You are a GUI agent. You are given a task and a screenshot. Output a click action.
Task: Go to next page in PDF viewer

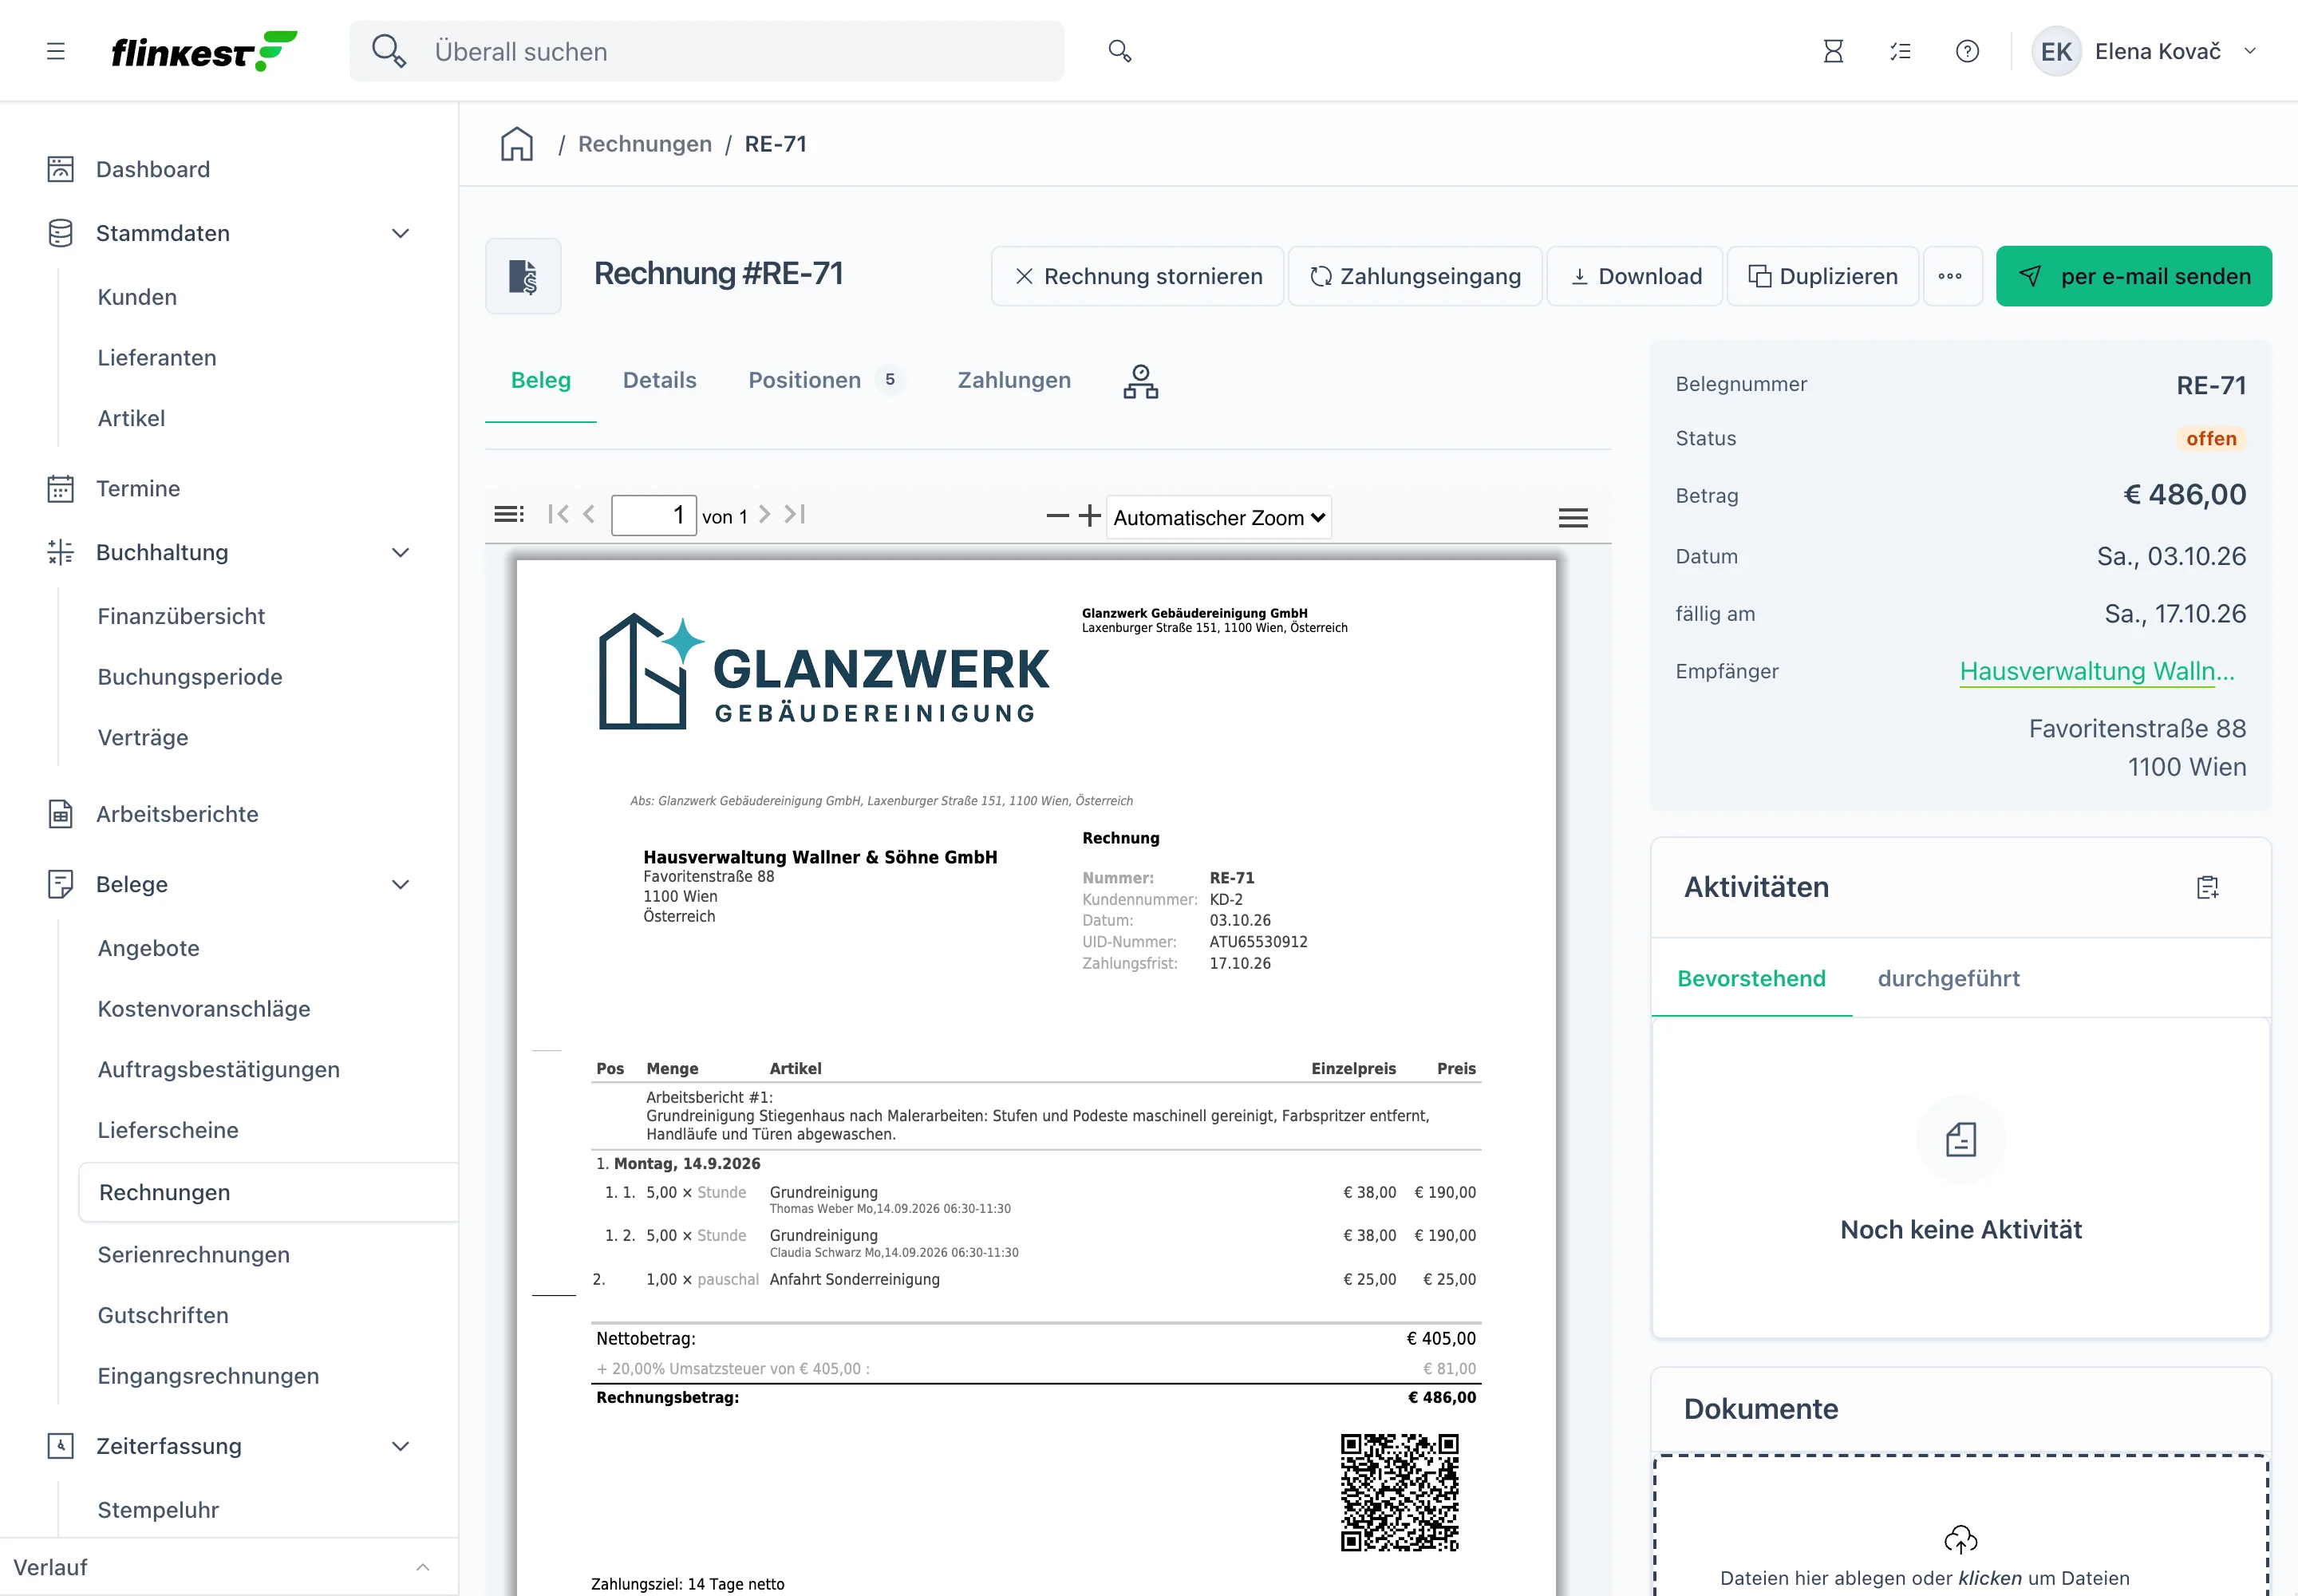tap(765, 514)
